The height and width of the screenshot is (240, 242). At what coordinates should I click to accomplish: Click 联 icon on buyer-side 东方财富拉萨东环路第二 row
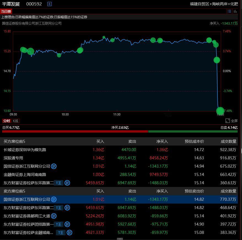coord(67,183)
